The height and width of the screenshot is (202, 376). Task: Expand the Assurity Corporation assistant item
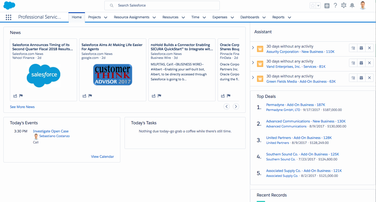point(253,48)
